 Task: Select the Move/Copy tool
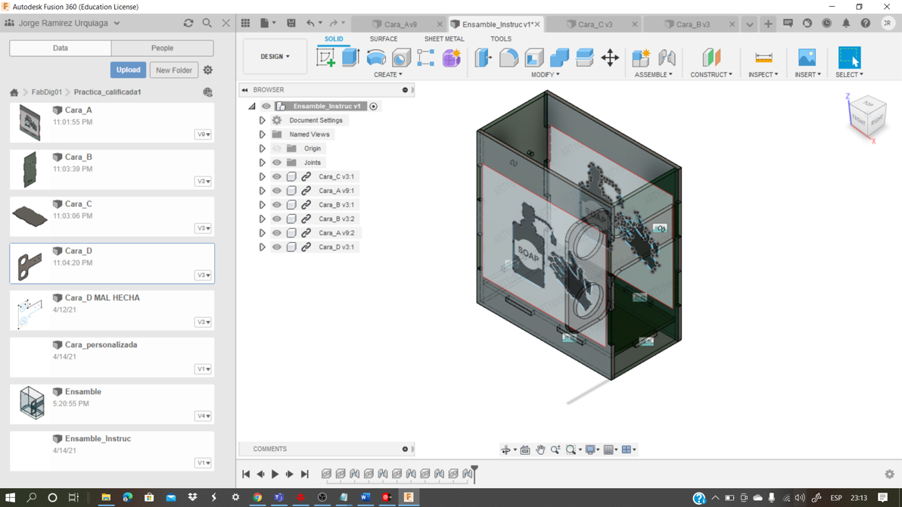click(610, 58)
